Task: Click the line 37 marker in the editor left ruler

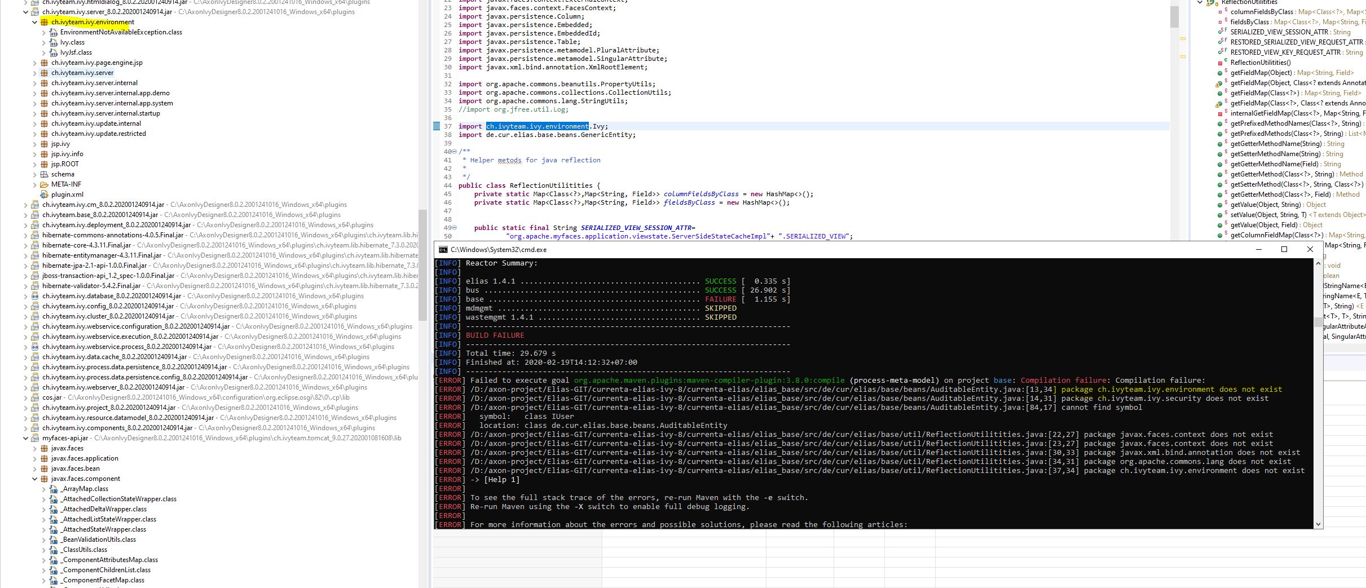Action: coord(437,126)
